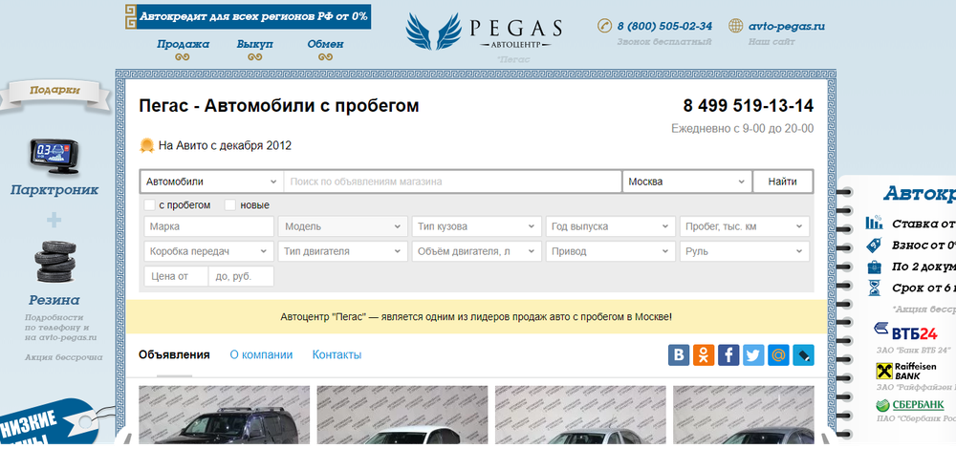
Task: Click the Парктроник label
Action: 54,190
